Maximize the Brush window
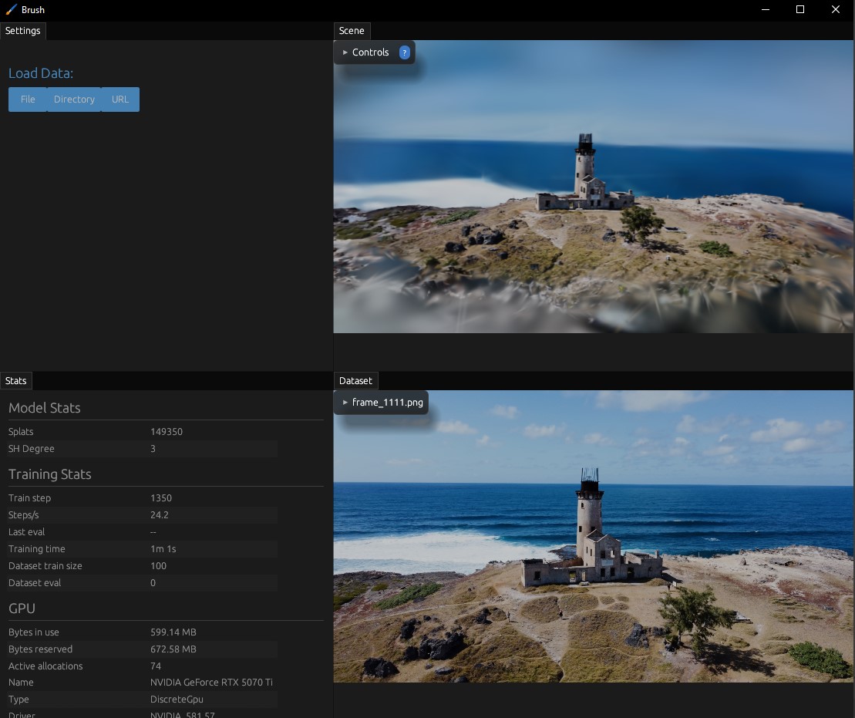This screenshot has height=718, width=855. click(x=800, y=9)
